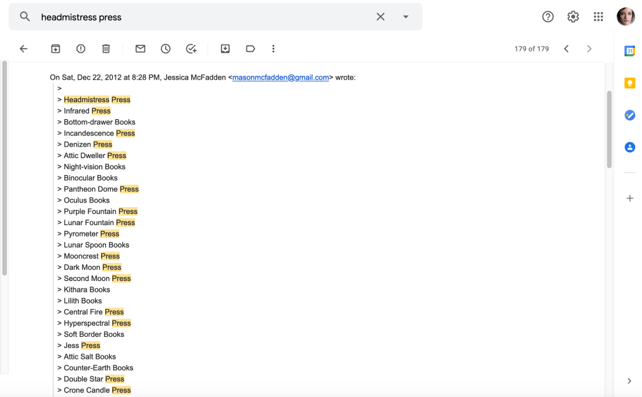Open the Labels icon in toolbar
Viewport: 642px width, 397px height.
coord(250,49)
